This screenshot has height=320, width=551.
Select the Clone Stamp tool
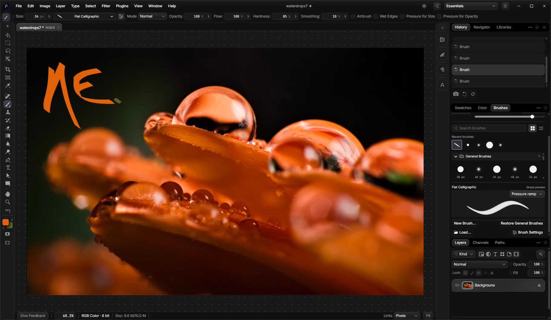pos(8,112)
